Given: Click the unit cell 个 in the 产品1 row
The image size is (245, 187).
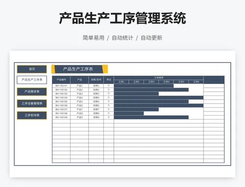Looking at the screenshot, I should [x=109, y=86].
